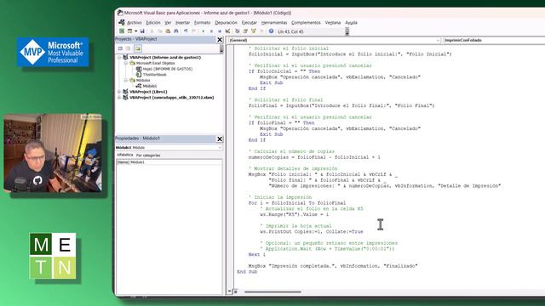
Task: Click the toolbar options handle right of Lin 43
Action: 347,31
